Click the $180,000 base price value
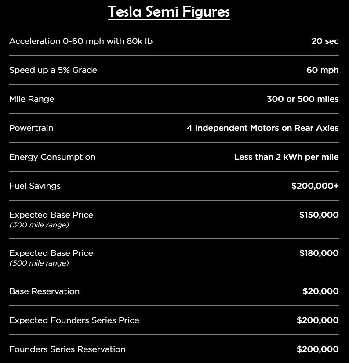This screenshot has width=349, height=363. click(x=319, y=253)
